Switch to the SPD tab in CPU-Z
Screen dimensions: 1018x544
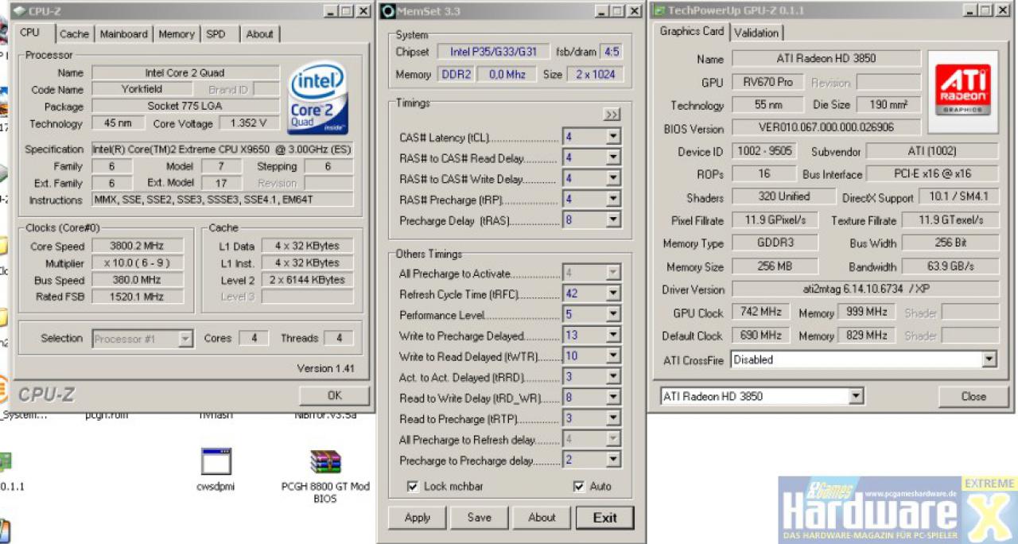(216, 34)
